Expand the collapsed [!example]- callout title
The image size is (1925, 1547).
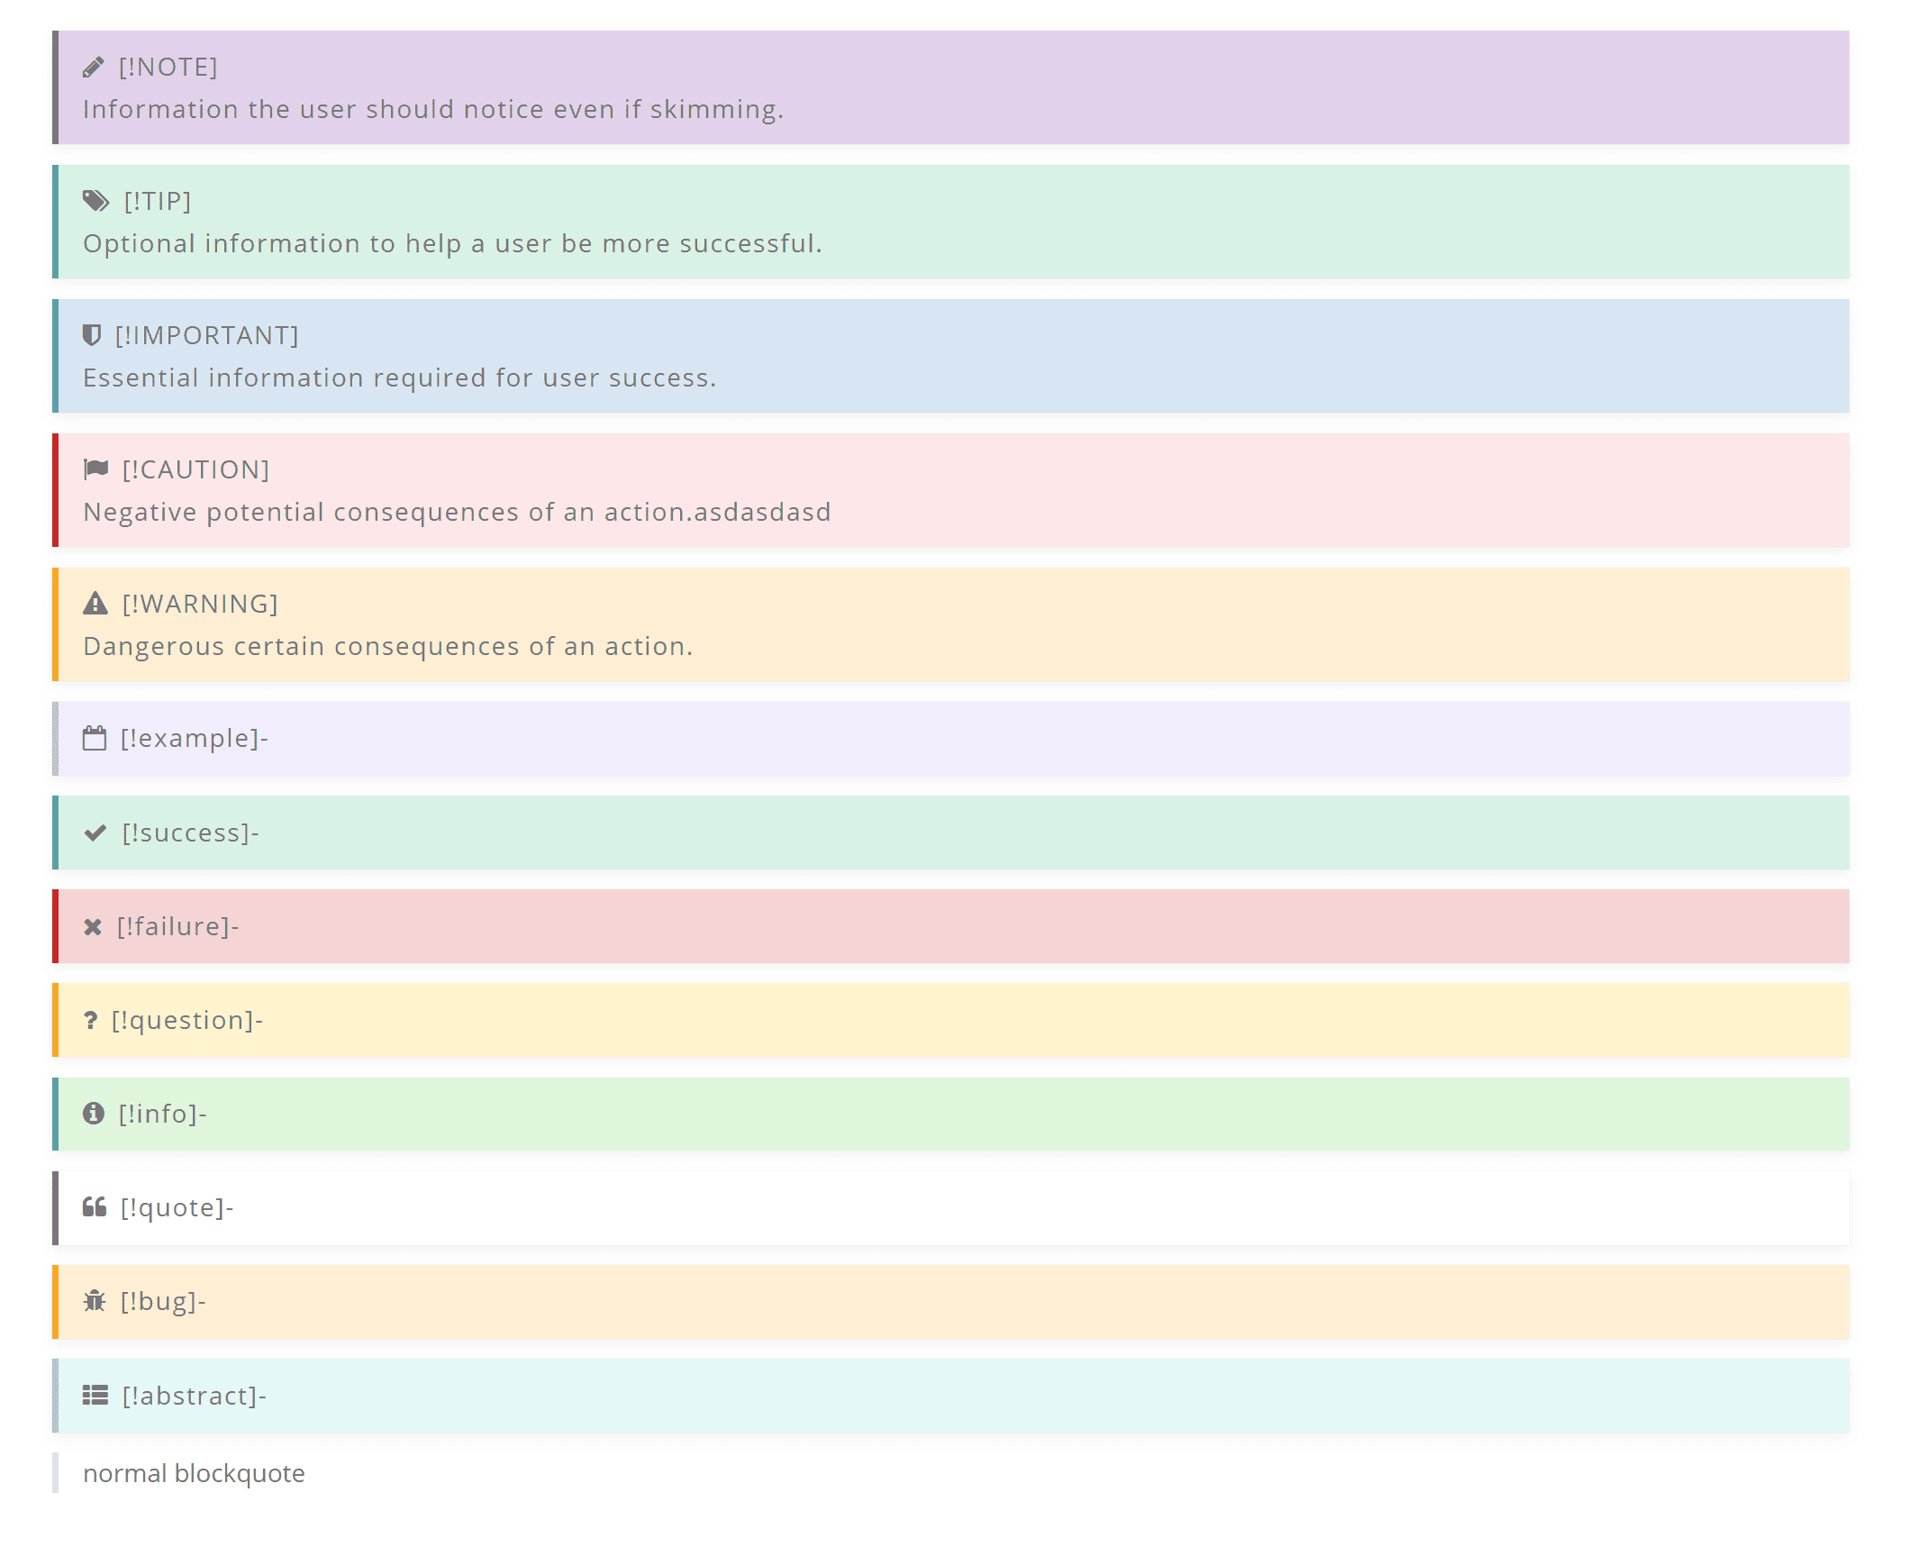click(195, 739)
